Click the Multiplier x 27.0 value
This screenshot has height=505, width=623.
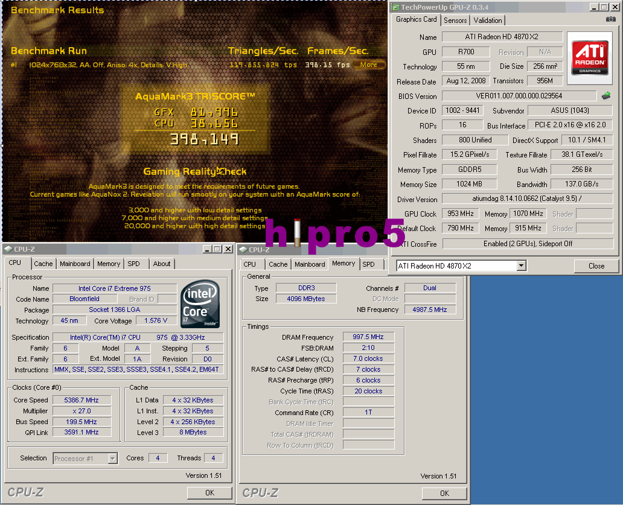click(x=81, y=411)
